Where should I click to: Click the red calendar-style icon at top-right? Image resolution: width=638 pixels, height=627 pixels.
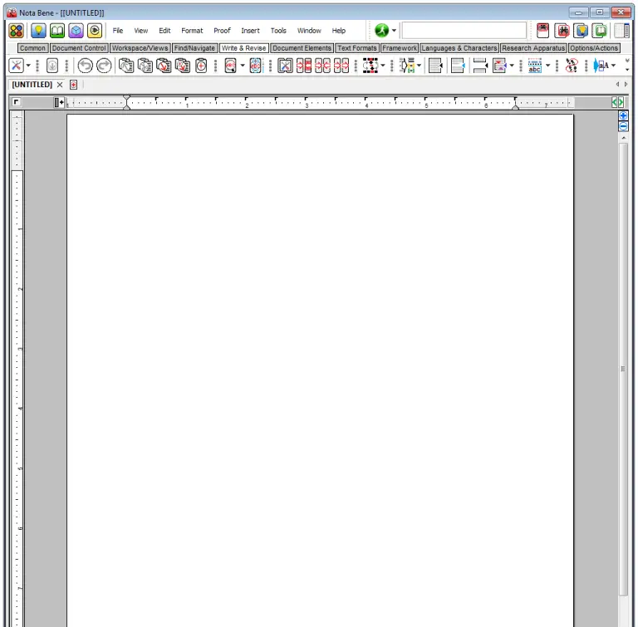[x=542, y=31]
